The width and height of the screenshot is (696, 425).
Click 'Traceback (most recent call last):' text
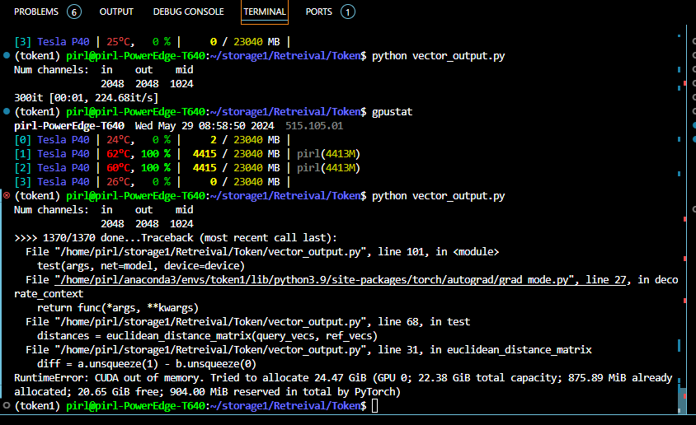point(239,237)
